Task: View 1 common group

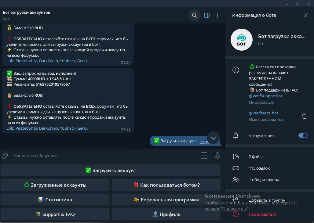Action: coord(264,180)
